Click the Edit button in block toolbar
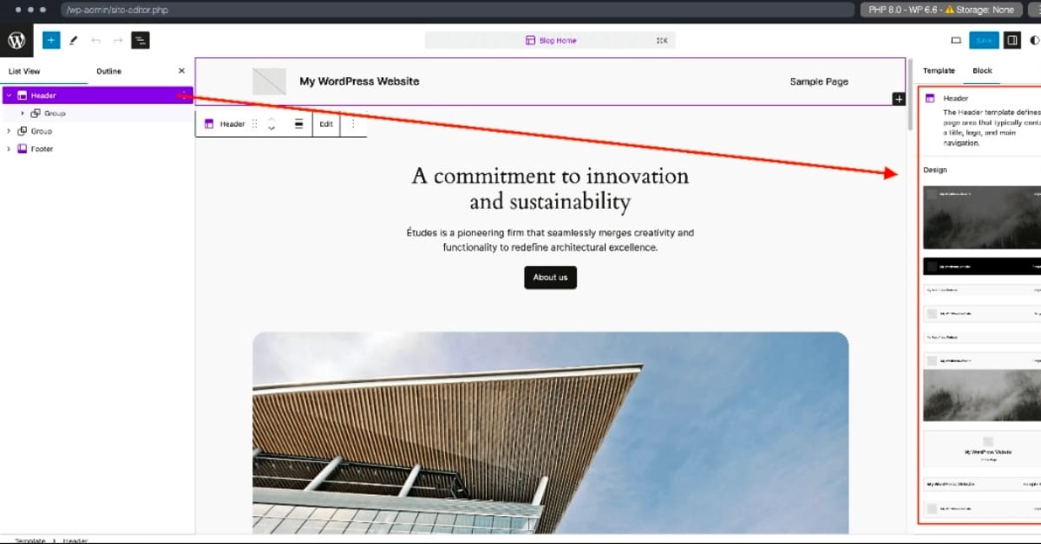1041x544 pixels. coord(325,124)
